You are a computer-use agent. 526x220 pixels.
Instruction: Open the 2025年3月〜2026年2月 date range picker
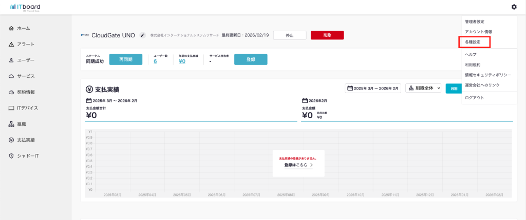point(374,89)
